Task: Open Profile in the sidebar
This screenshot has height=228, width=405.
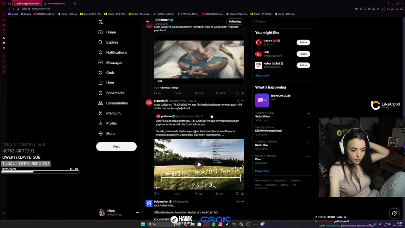Action: pyautogui.click(x=108, y=123)
